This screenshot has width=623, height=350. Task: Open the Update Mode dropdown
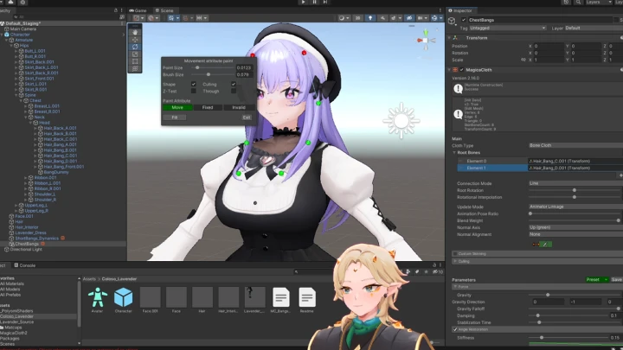[575, 207]
